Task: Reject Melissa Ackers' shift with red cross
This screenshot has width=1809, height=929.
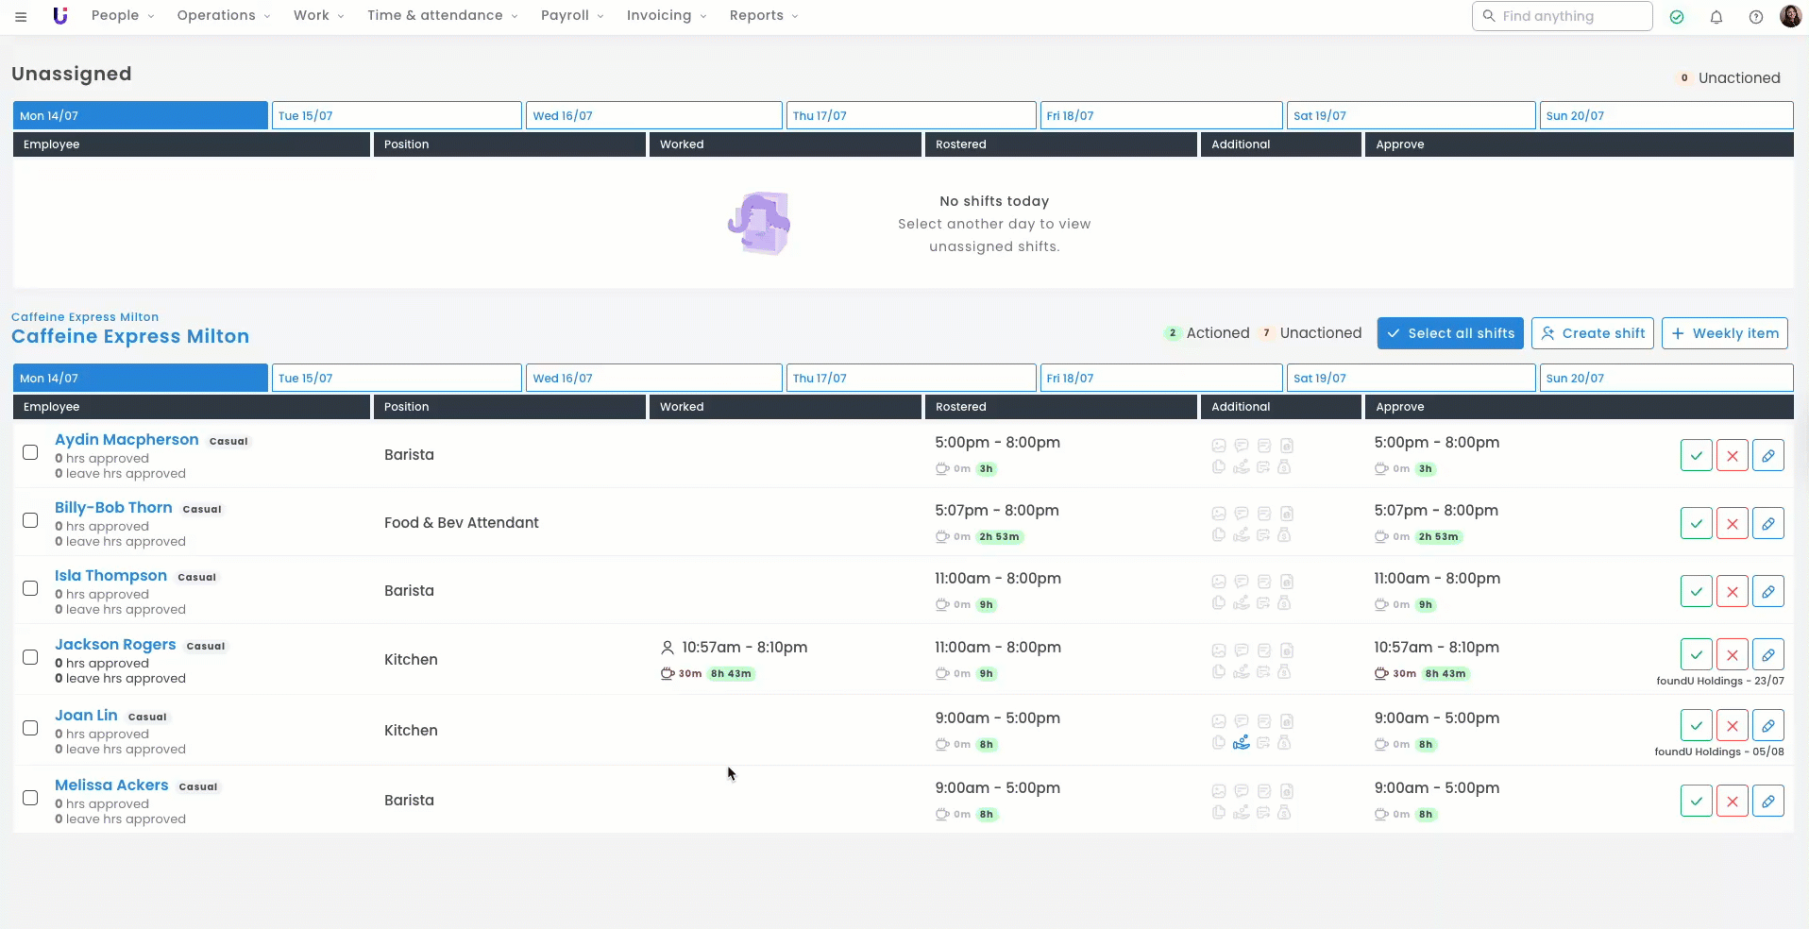Action: pyautogui.click(x=1732, y=801)
